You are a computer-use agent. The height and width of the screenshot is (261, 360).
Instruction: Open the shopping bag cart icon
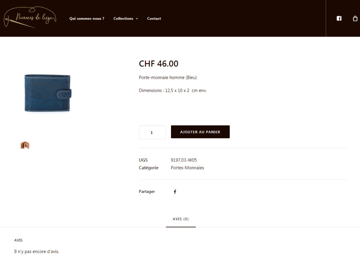click(355, 18)
